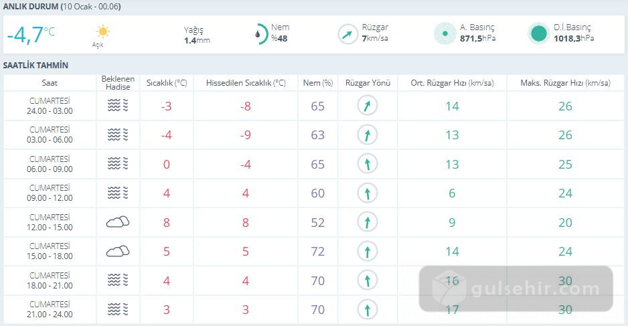
Task: Open the gulsehir.com watermark logo
Action: [x=516, y=289]
